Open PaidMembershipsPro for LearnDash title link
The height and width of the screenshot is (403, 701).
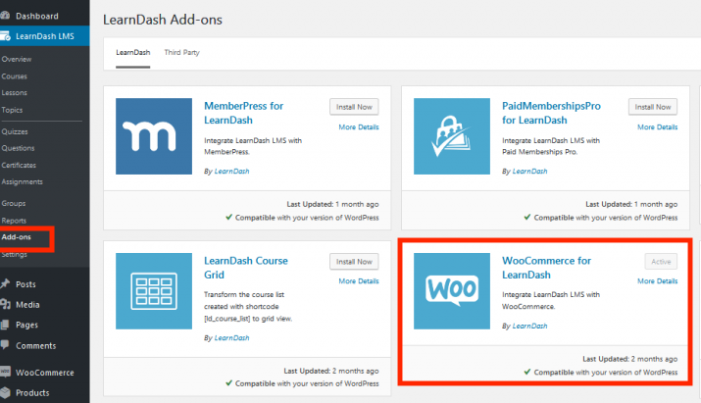551,113
